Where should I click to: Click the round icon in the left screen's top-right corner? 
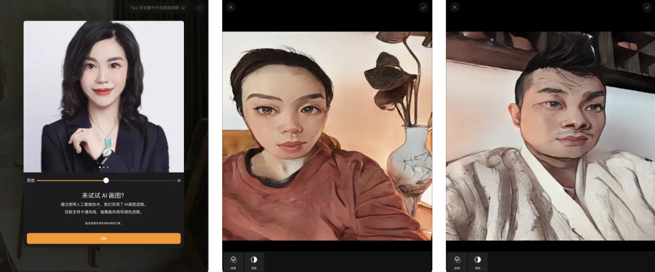click(x=199, y=8)
